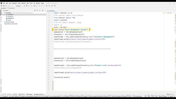The width and height of the screenshot is (176, 99).
Task: Open Git history with the clock icon
Action: 46,6
